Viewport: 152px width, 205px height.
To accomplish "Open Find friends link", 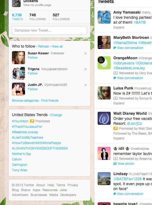I will pos(50,101).
